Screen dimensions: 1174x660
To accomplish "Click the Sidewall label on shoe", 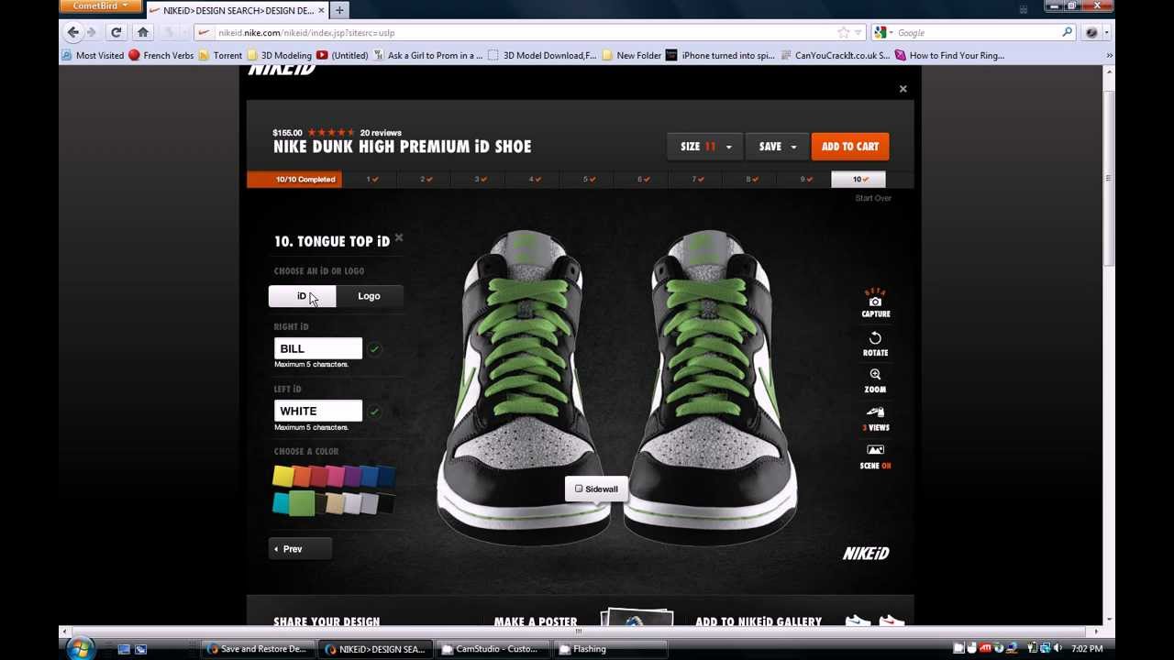I will coord(596,489).
